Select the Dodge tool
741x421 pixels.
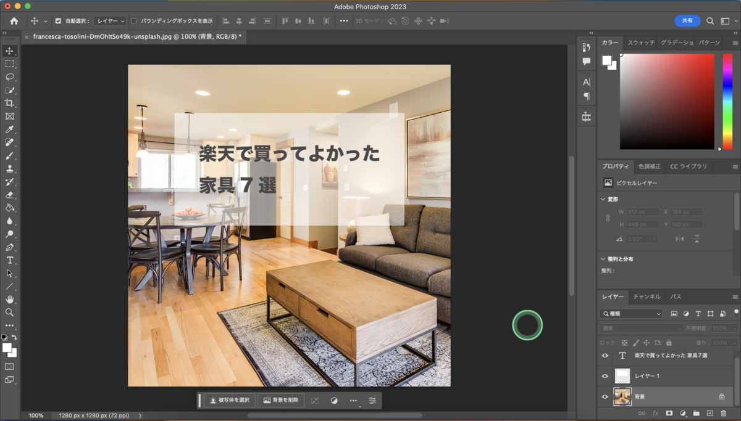click(x=9, y=234)
